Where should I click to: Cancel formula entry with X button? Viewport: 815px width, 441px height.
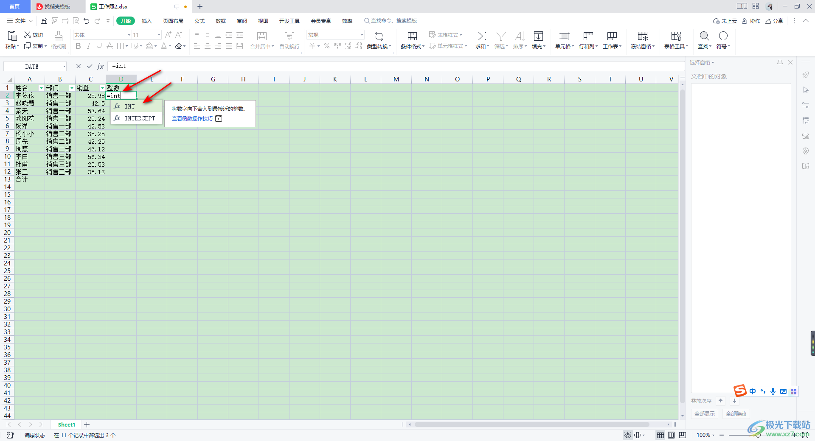point(79,66)
